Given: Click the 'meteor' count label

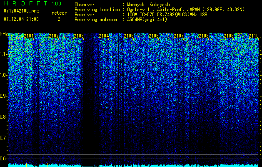Looking at the screenshot, I should 59,13.
